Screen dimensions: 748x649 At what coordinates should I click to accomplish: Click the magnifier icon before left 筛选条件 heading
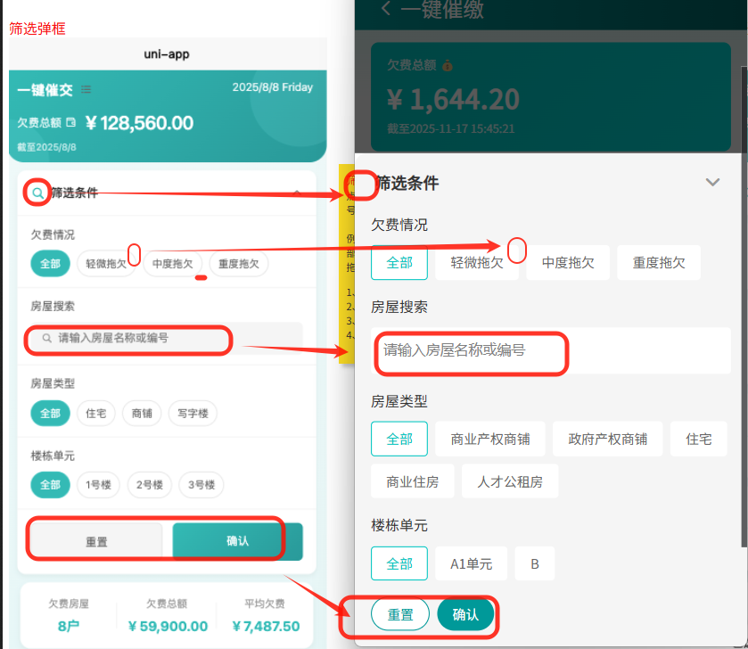pos(37,192)
